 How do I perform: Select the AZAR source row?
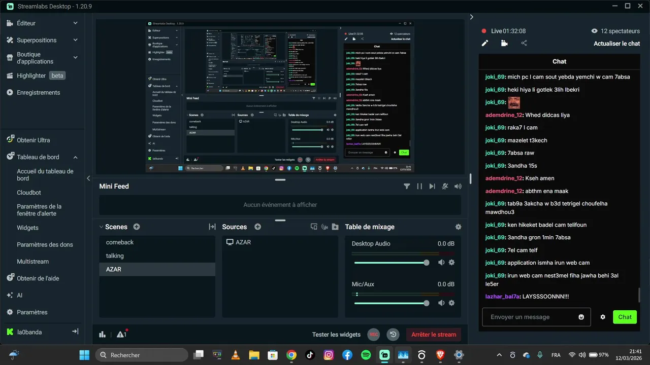click(280, 242)
